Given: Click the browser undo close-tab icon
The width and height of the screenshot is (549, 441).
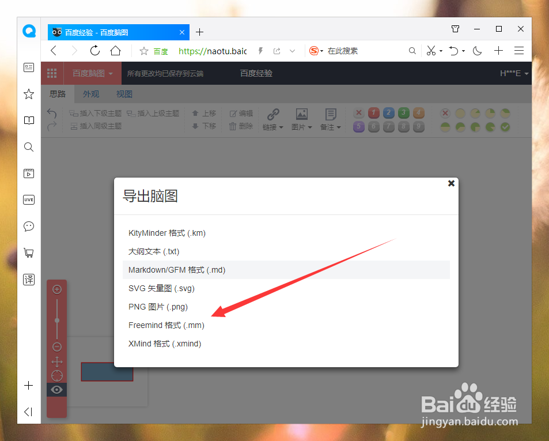Looking at the screenshot, I should coord(454,51).
